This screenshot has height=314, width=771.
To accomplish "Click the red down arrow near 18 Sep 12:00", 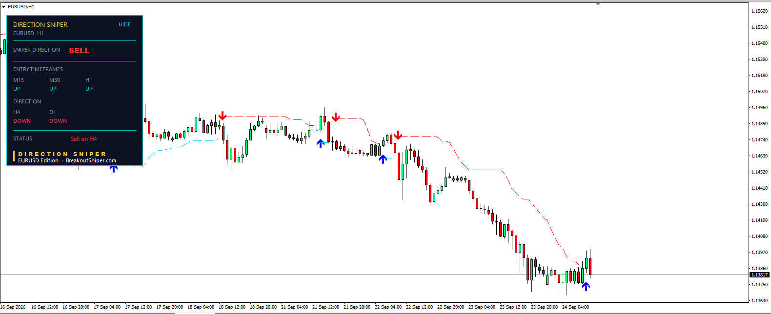I will coord(223,116).
